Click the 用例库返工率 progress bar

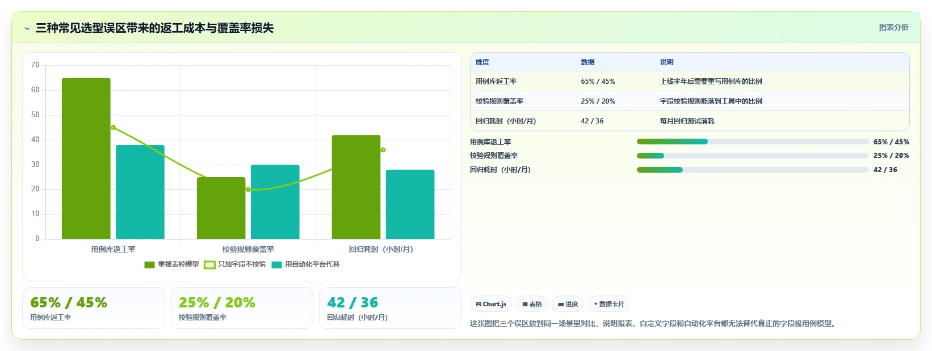click(x=753, y=142)
